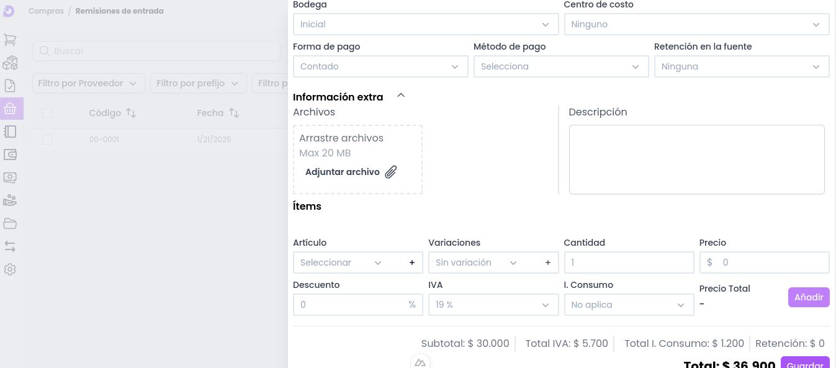
Task: Collapse the Información extra section
Action: click(x=401, y=96)
